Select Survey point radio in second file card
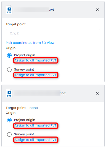 (9, 134)
